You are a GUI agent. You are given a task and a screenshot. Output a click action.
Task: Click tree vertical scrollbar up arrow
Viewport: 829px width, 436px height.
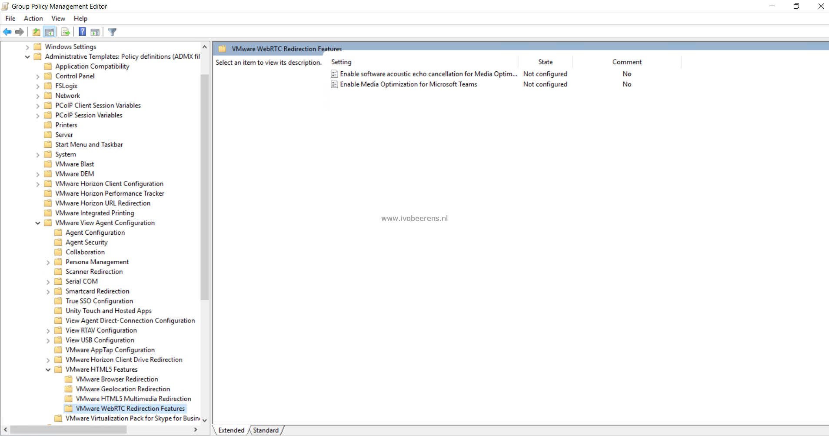coord(204,47)
